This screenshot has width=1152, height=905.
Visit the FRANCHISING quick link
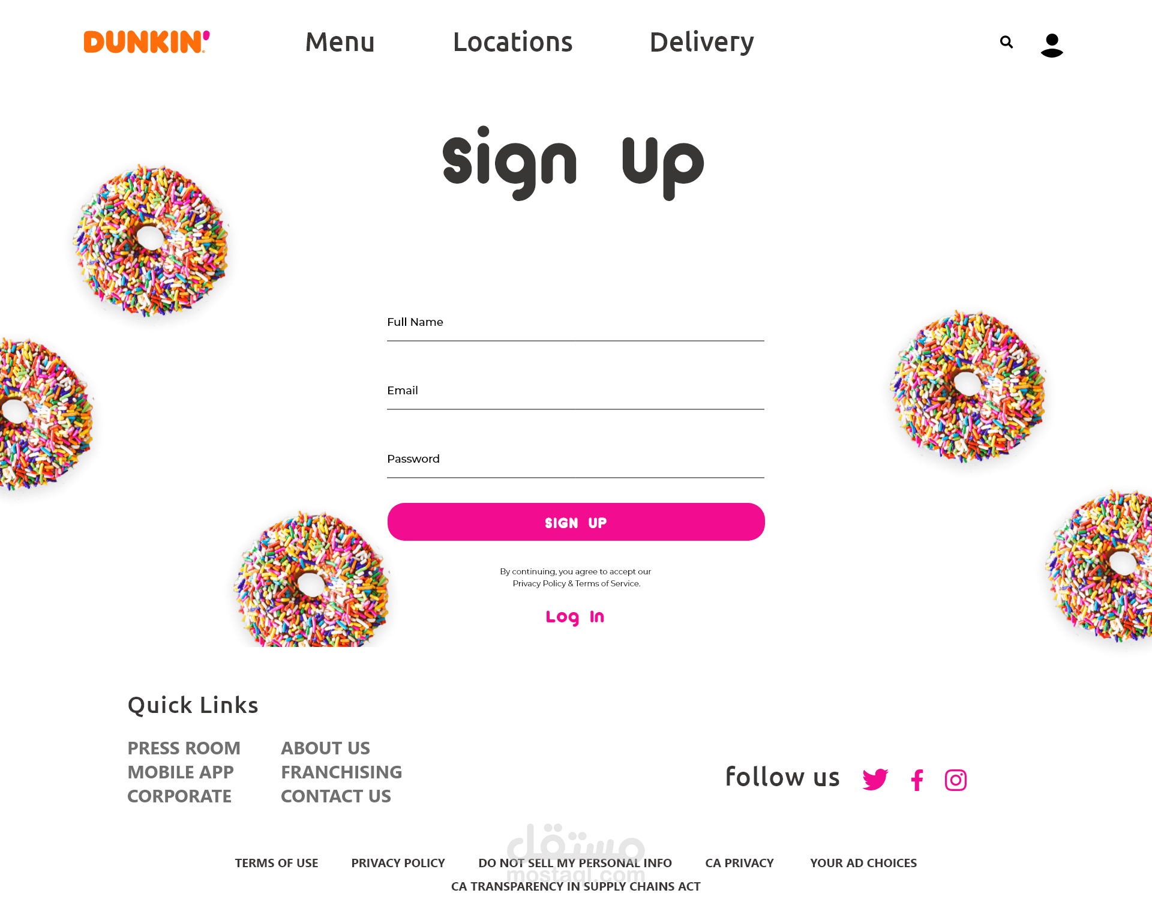tap(341, 772)
